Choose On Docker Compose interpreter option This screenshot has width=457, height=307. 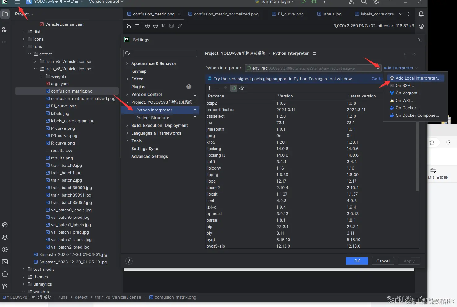point(416,115)
